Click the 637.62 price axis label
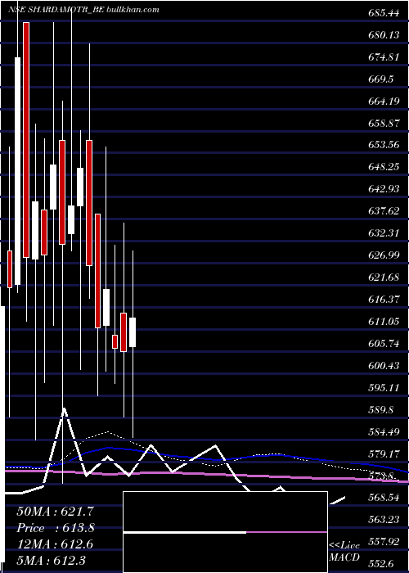409x573 pixels. (384, 211)
